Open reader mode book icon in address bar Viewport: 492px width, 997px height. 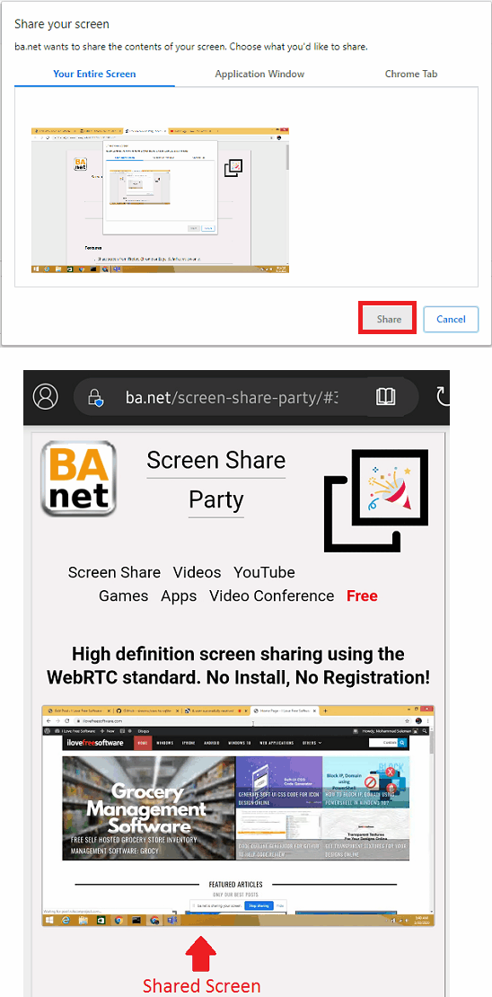(x=386, y=397)
